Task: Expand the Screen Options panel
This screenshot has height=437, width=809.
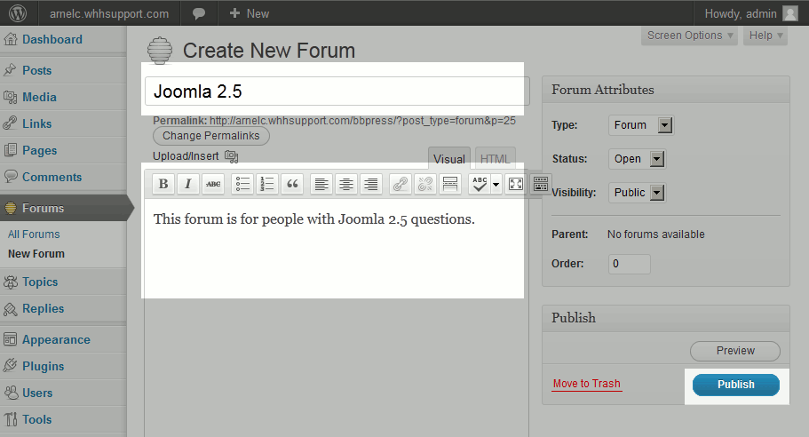Action: click(690, 36)
